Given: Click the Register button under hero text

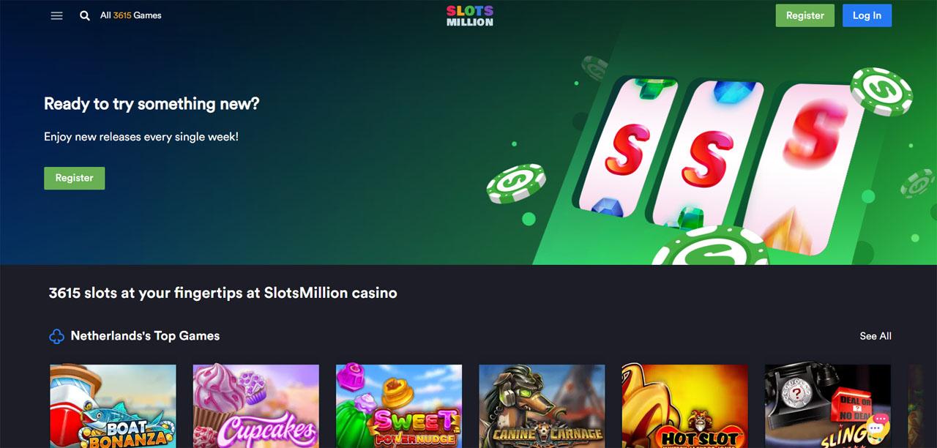Looking at the screenshot, I should coord(74,178).
